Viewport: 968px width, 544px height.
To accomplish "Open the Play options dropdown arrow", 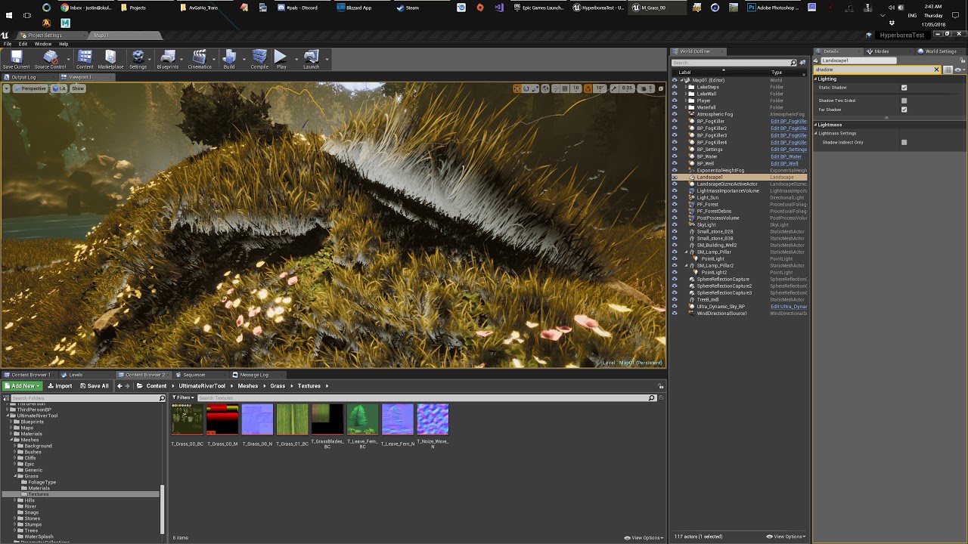I will [296, 58].
